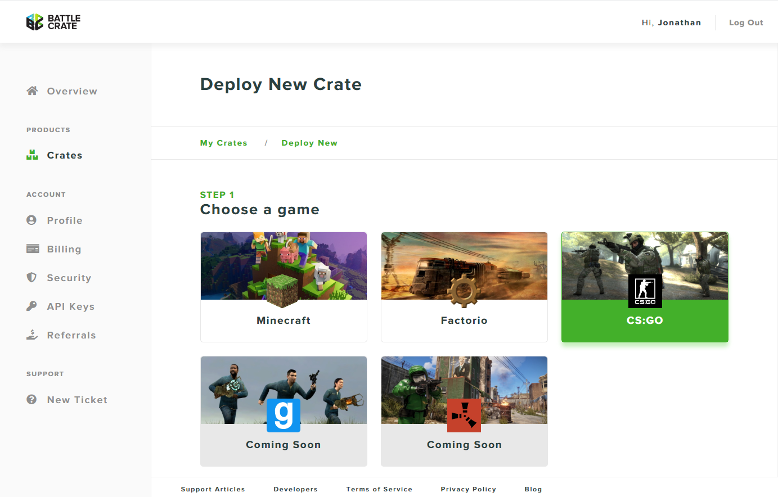The image size is (778, 497).
Task: Open the Billing section
Action: pyautogui.click(x=64, y=249)
